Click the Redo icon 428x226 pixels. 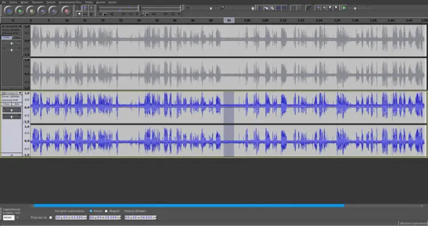pos(300,8)
